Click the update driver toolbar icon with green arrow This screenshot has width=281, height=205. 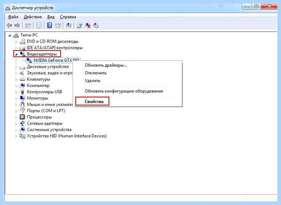click(80, 25)
